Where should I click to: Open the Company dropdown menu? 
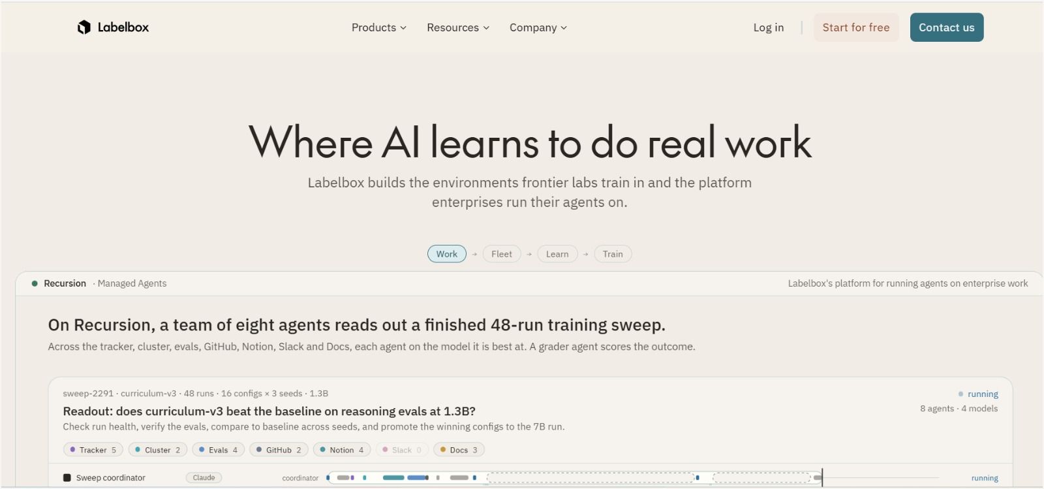coord(538,27)
